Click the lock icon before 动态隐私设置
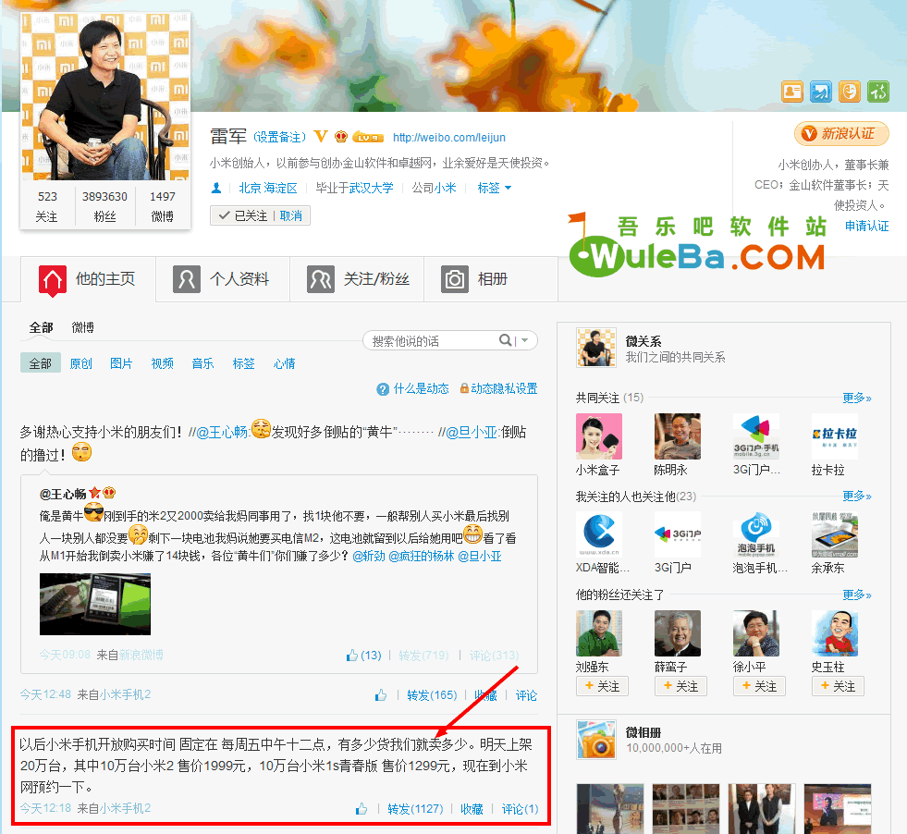 (464, 388)
